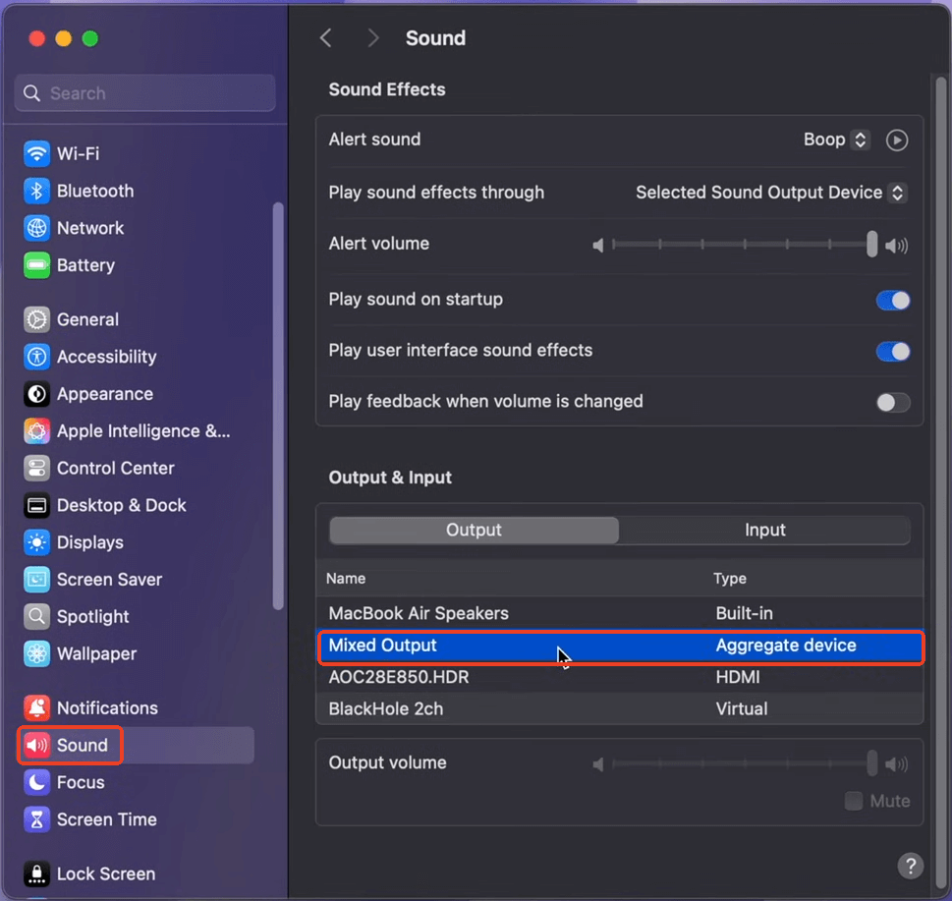Disable Play sound on startup
Image resolution: width=952 pixels, height=901 pixels.
click(x=892, y=300)
